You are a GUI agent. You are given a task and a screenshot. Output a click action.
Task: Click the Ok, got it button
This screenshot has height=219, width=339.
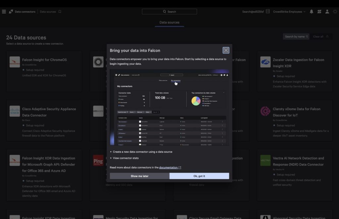[199, 176]
